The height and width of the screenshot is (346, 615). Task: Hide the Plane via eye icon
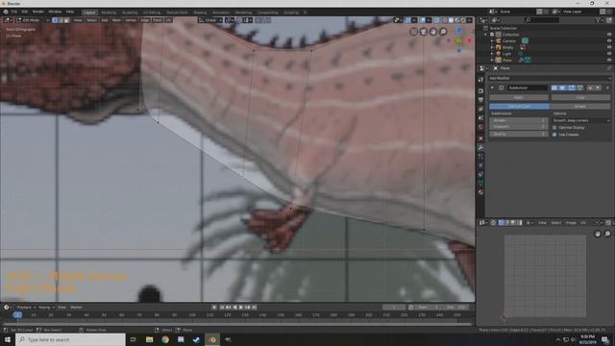click(x=609, y=60)
